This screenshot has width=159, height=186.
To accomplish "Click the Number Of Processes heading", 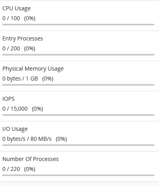I will click(x=31, y=159).
